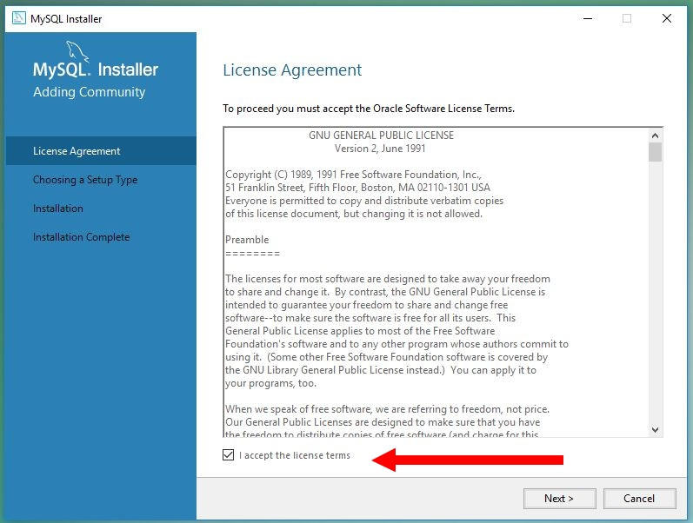Click the Next > button
693x523 pixels.
point(559,499)
